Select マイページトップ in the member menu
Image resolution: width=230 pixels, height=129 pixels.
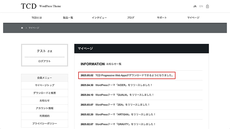tap(45, 85)
